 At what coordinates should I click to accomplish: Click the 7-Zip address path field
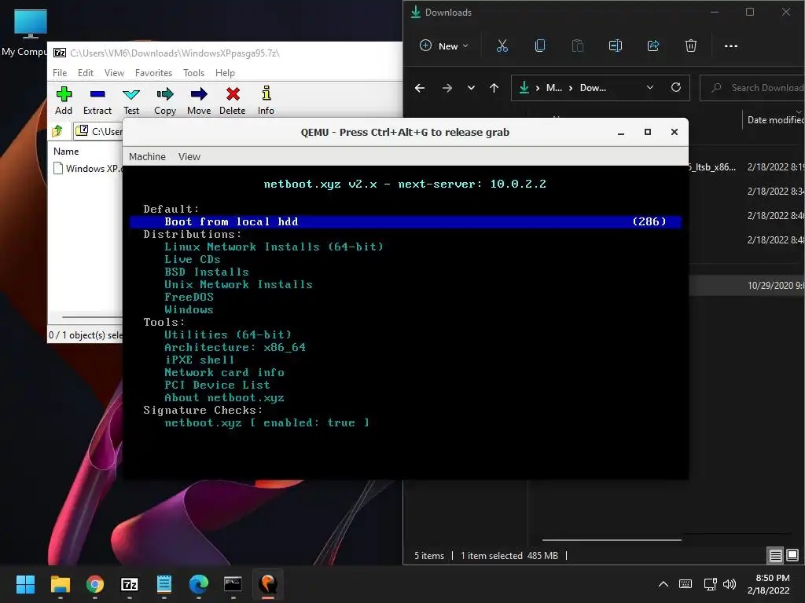click(98, 131)
